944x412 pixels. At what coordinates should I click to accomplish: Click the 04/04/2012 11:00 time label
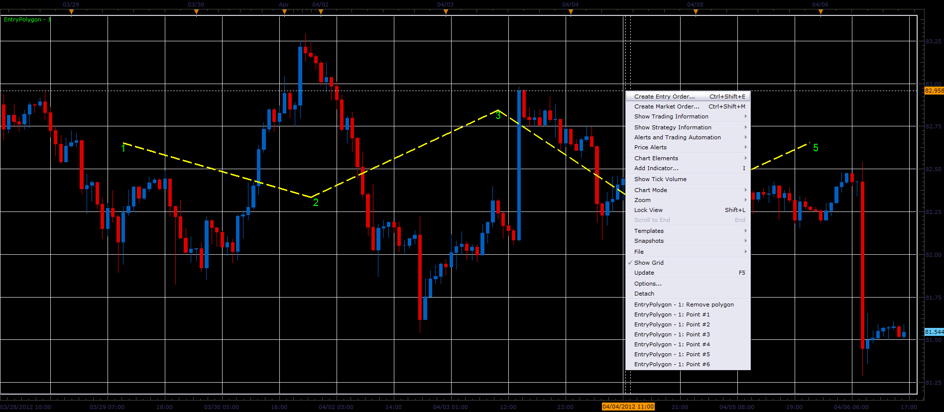(x=628, y=407)
